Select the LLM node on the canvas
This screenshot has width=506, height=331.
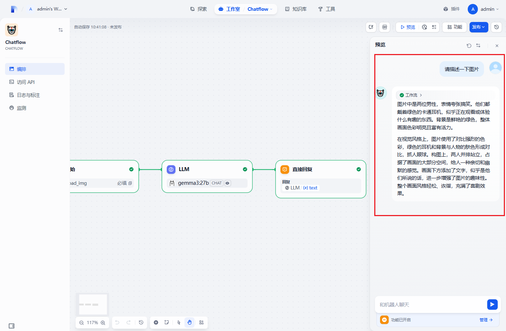pyautogui.click(x=207, y=176)
